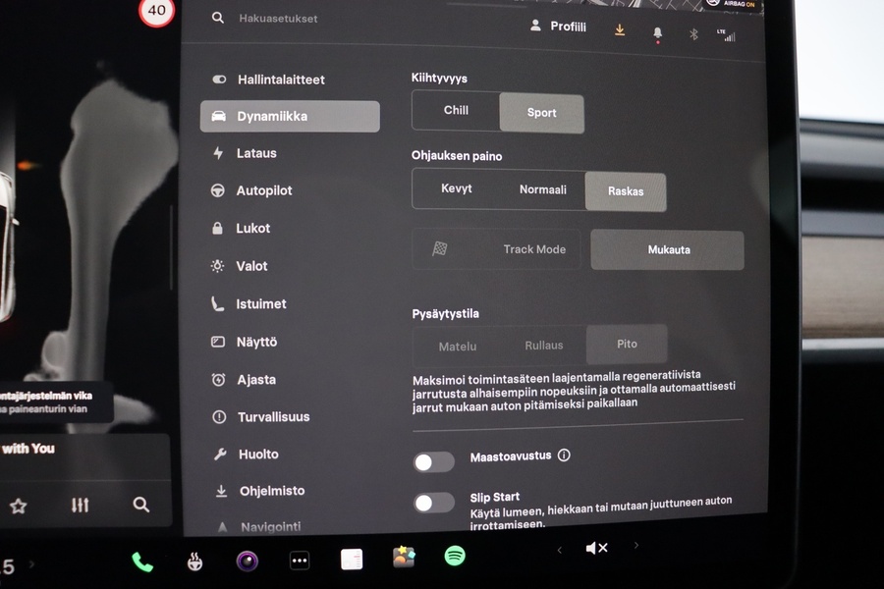Tap the Maastoavustus info icon
This screenshot has width=884, height=589.
coord(564,455)
